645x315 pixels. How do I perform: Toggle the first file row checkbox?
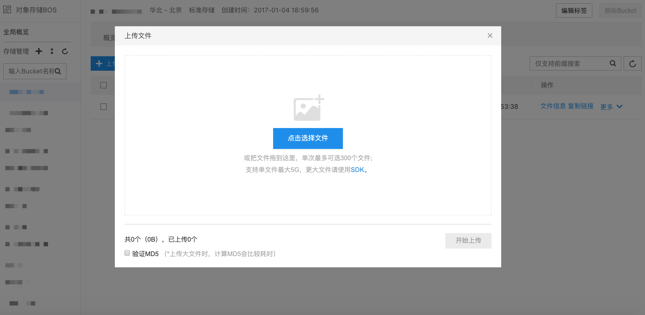coord(104,107)
